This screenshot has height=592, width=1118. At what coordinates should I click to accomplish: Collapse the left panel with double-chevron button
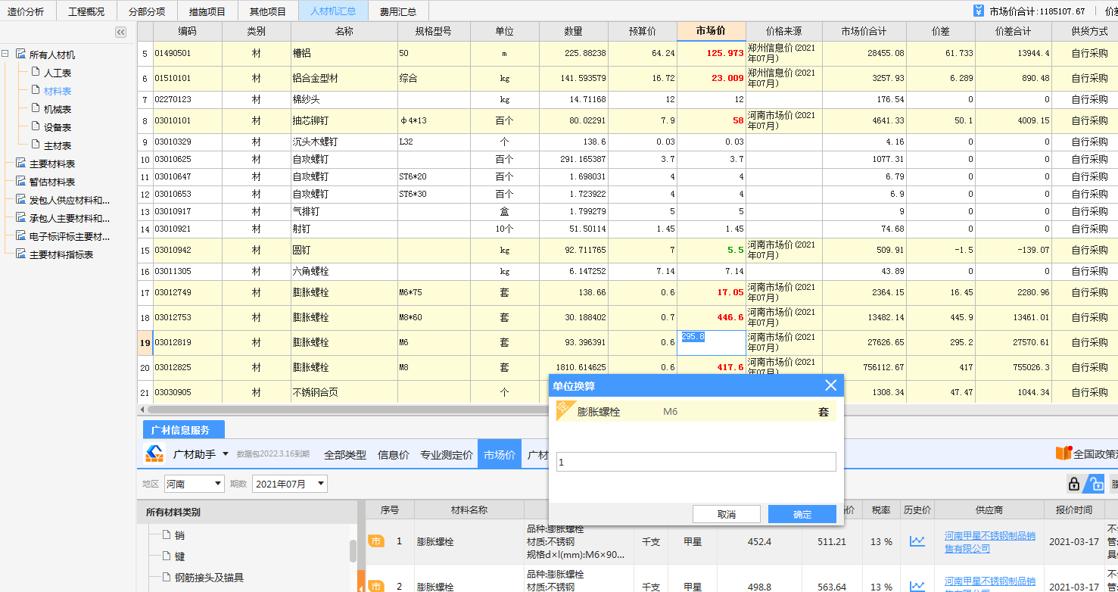[x=120, y=32]
